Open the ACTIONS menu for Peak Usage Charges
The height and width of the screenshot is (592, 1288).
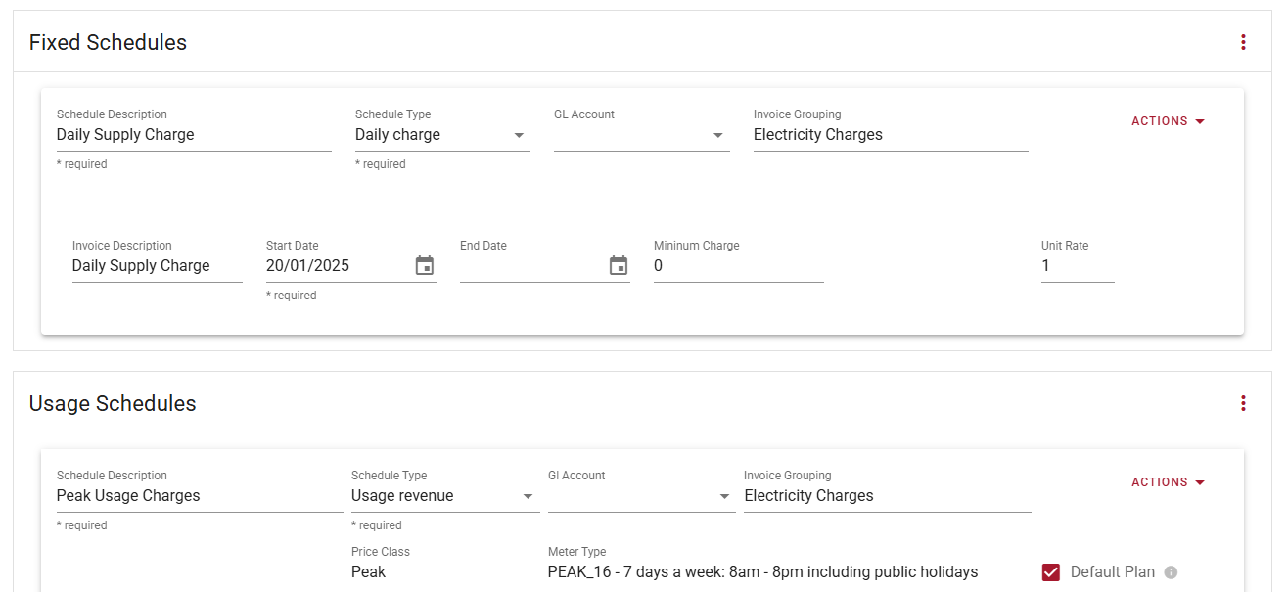(1167, 481)
